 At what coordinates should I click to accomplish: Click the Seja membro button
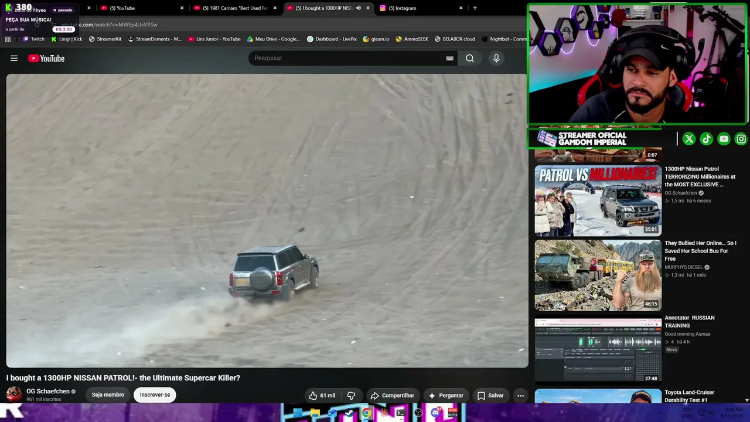(x=108, y=395)
